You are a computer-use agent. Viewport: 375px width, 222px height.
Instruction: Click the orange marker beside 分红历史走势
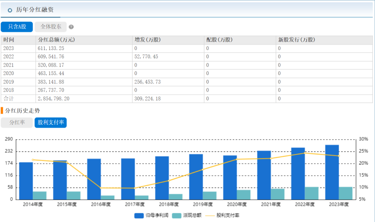[2, 111]
